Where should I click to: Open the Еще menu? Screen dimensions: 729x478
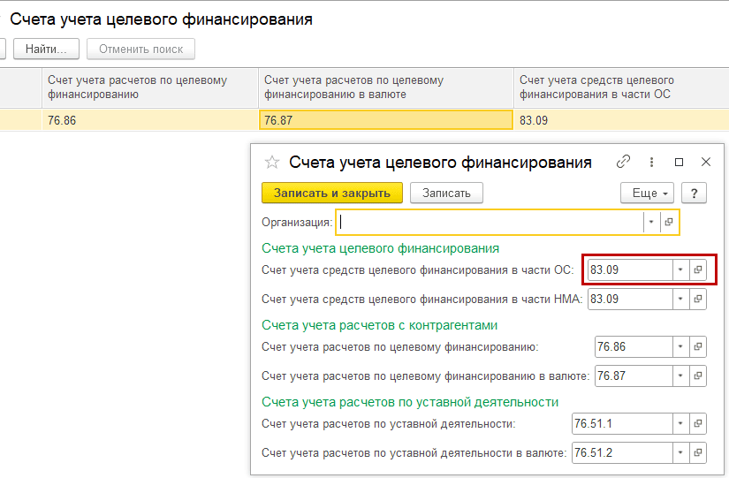click(647, 193)
